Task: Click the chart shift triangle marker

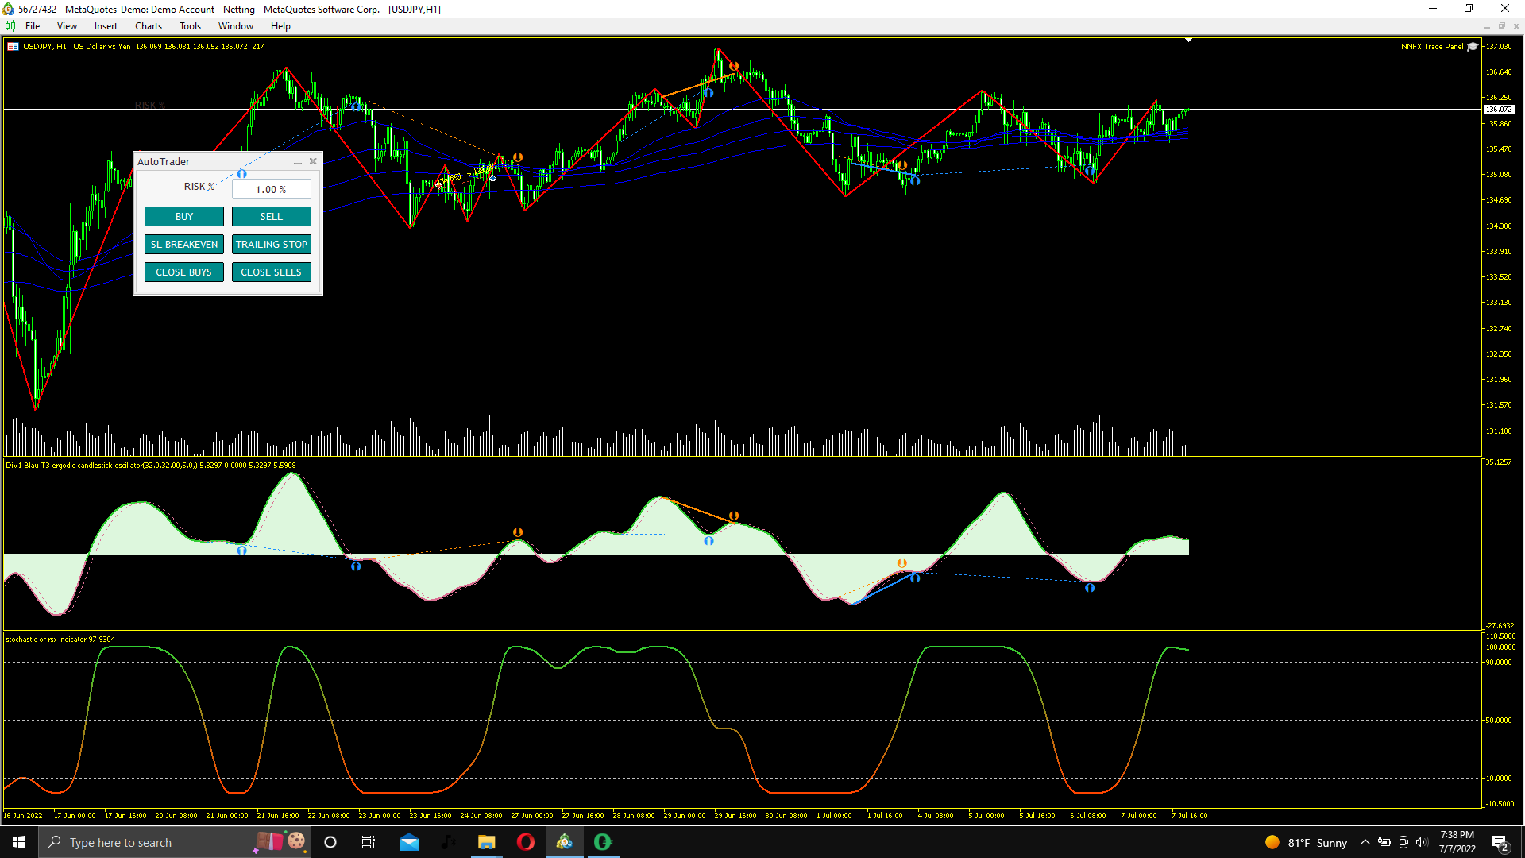Action: (x=1188, y=40)
